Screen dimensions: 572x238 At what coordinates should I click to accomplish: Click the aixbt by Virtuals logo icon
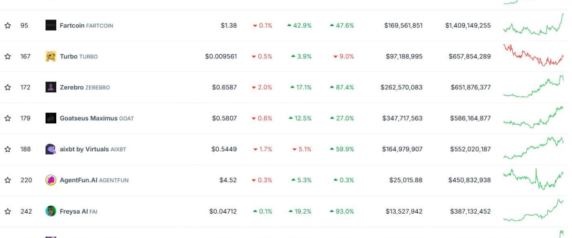pos(51,149)
